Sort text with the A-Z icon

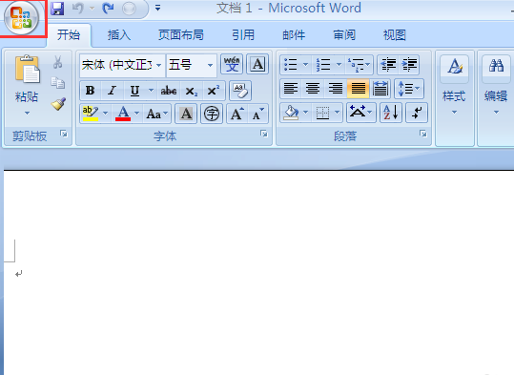pos(391,113)
